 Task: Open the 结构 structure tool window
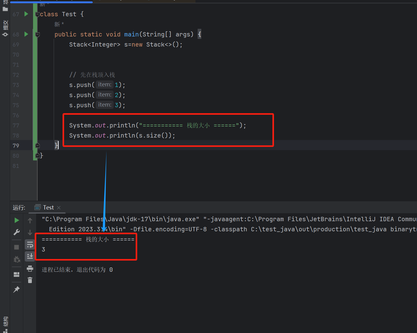[5, 324]
